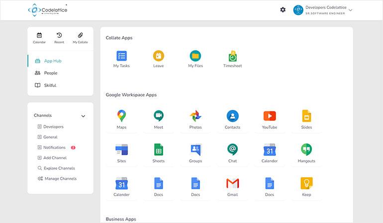This screenshot has width=383, height=223.
Task: Click Collate Apps heading
Action: click(119, 38)
